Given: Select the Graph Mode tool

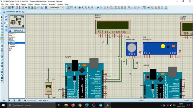Looking at the screenshot, I should (x=2, y=45).
